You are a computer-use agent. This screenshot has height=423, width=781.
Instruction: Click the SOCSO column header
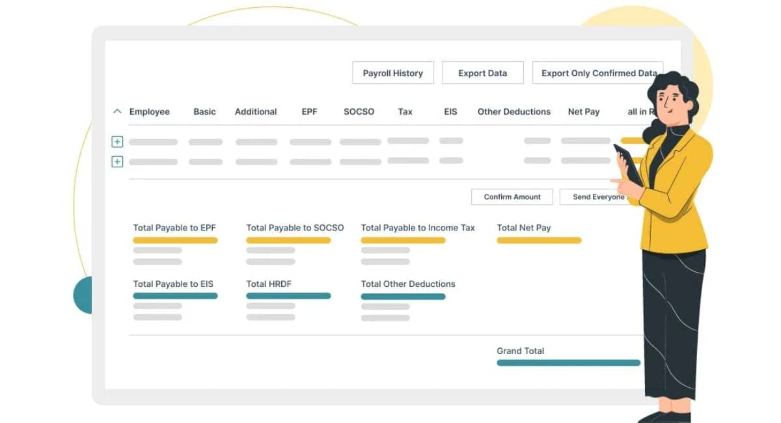359,111
